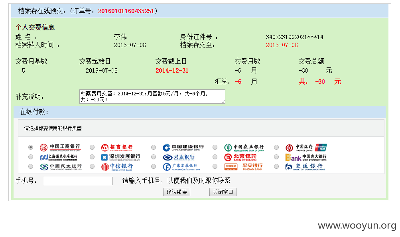Click the red 交费截止日 date 2014-12-31
Image resolution: width=400 pixels, height=237 pixels.
pos(172,71)
